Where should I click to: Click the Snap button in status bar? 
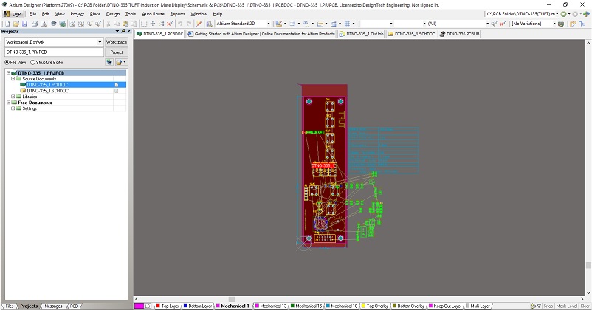click(x=548, y=306)
